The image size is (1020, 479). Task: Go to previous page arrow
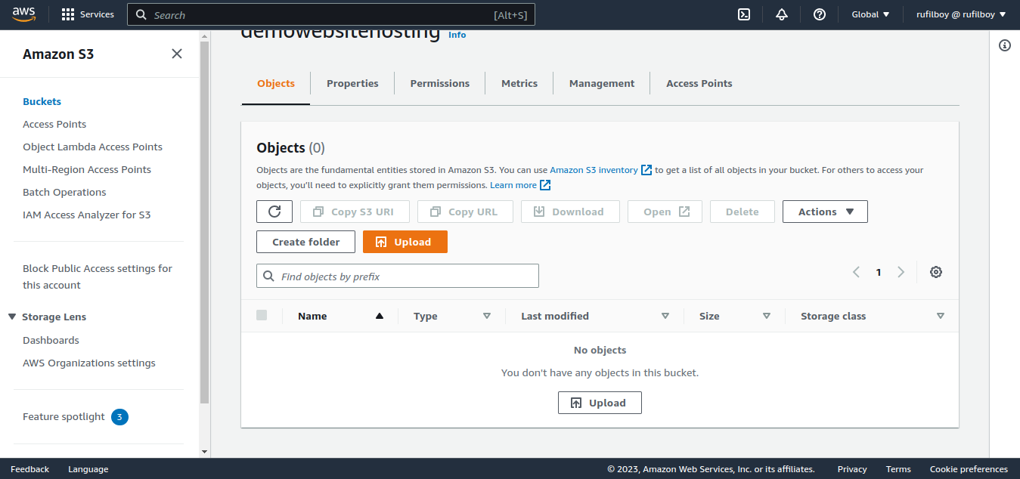pyautogui.click(x=856, y=272)
